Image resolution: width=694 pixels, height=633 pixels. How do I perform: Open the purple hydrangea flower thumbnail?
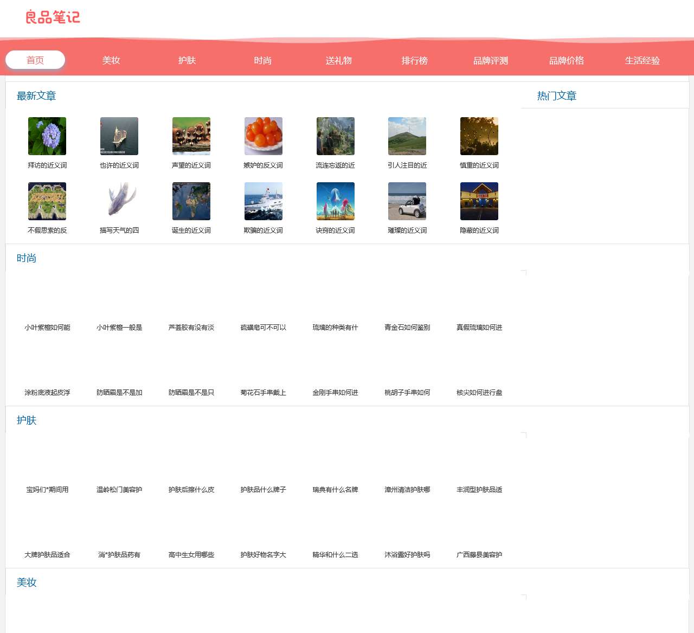[47, 136]
